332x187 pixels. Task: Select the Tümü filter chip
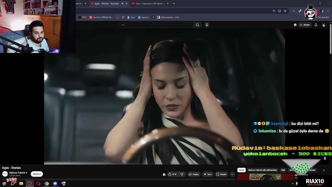tap(241, 170)
